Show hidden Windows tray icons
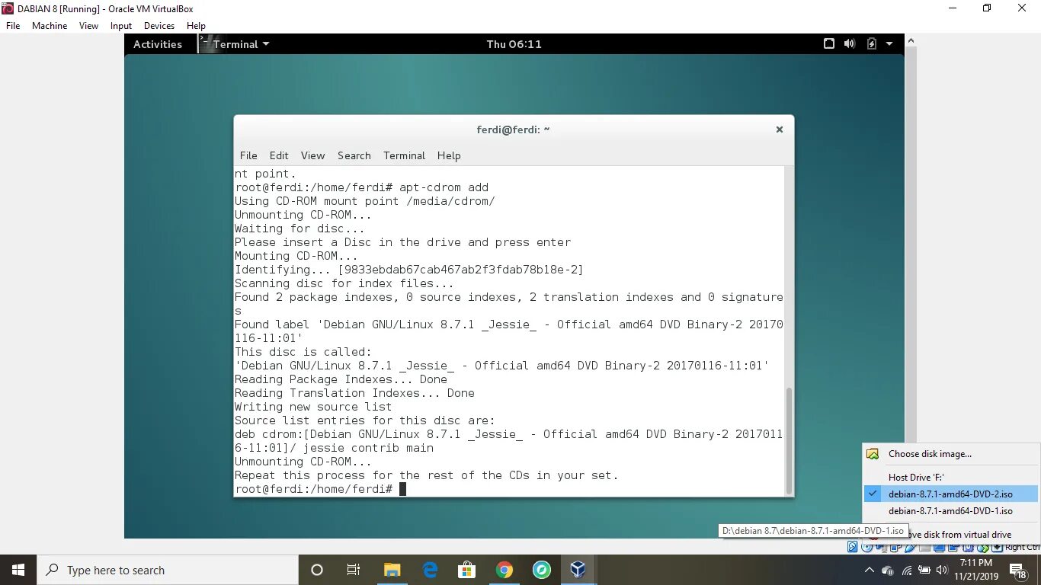Viewport: 1041px width, 585px height. [870, 570]
